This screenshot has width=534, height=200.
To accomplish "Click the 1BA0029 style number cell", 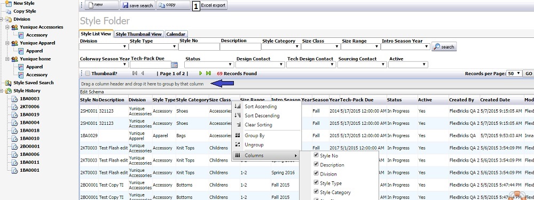I will click(89, 135).
